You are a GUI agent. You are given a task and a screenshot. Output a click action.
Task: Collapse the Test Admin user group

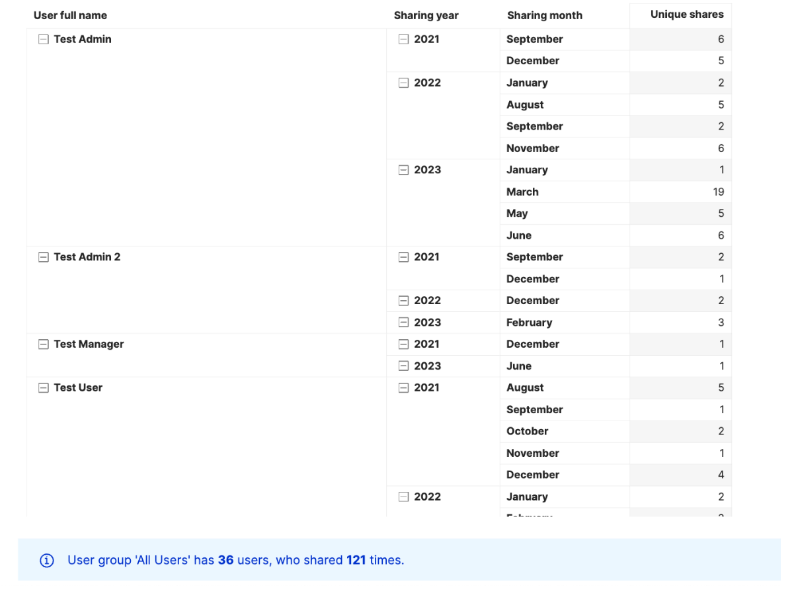44,40
